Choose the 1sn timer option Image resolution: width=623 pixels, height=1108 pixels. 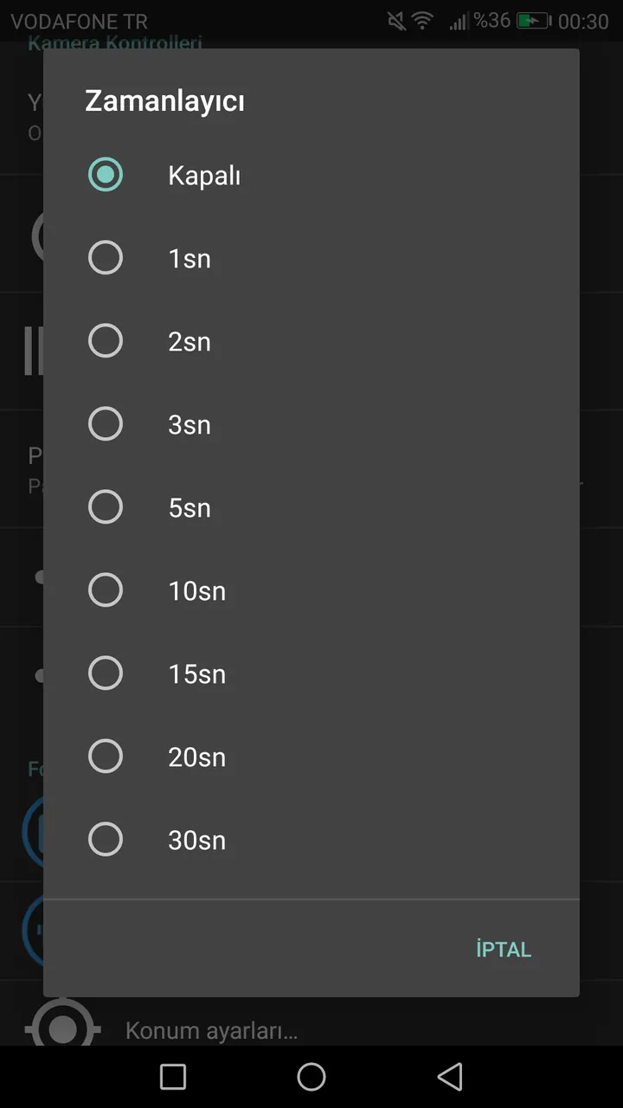(x=311, y=258)
